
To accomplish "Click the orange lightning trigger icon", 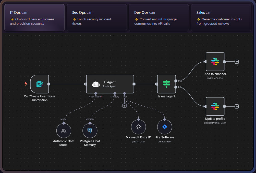I will [x=26, y=84].
